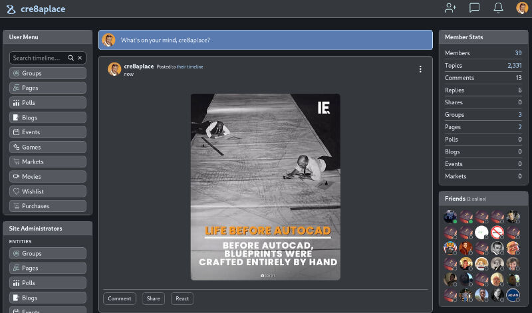Clear the timeline search with the X icon
532x313 pixels.
[80, 58]
